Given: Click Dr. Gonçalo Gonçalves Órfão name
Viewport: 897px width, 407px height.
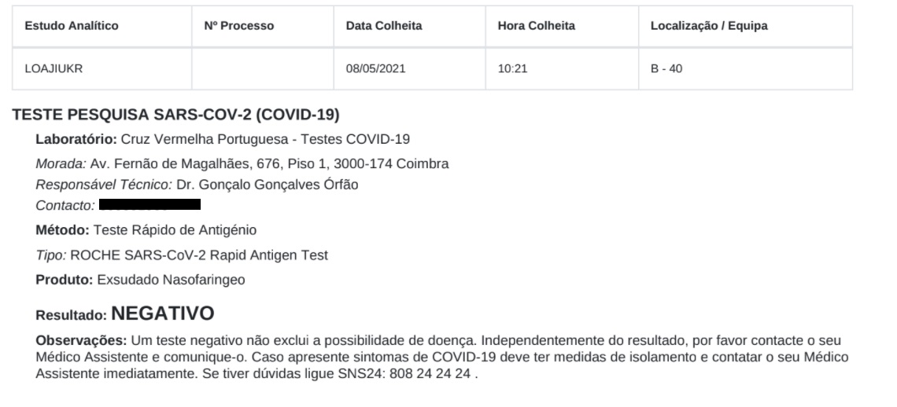Looking at the screenshot, I should tap(268, 185).
